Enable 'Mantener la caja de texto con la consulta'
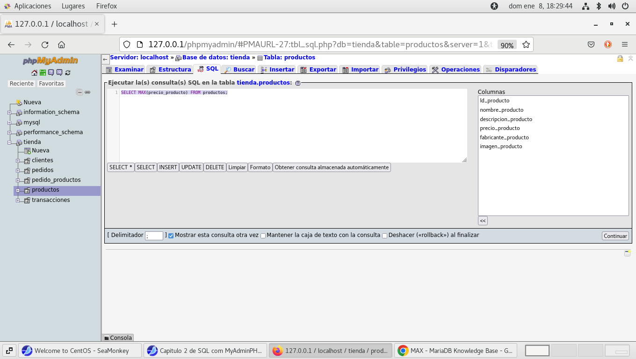The image size is (636, 359). pos(263,236)
